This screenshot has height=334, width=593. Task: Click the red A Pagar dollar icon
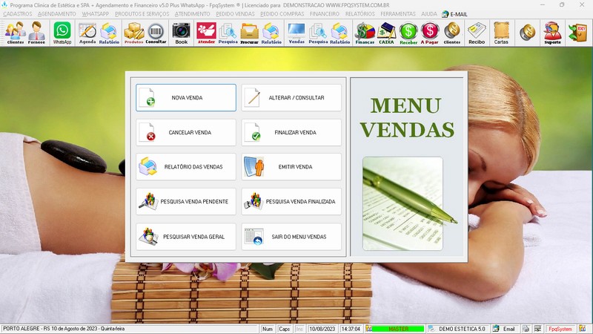(x=430, y=33)
